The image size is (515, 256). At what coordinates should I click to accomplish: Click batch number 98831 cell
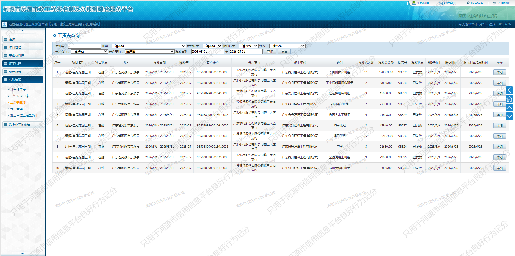(403, 104)
